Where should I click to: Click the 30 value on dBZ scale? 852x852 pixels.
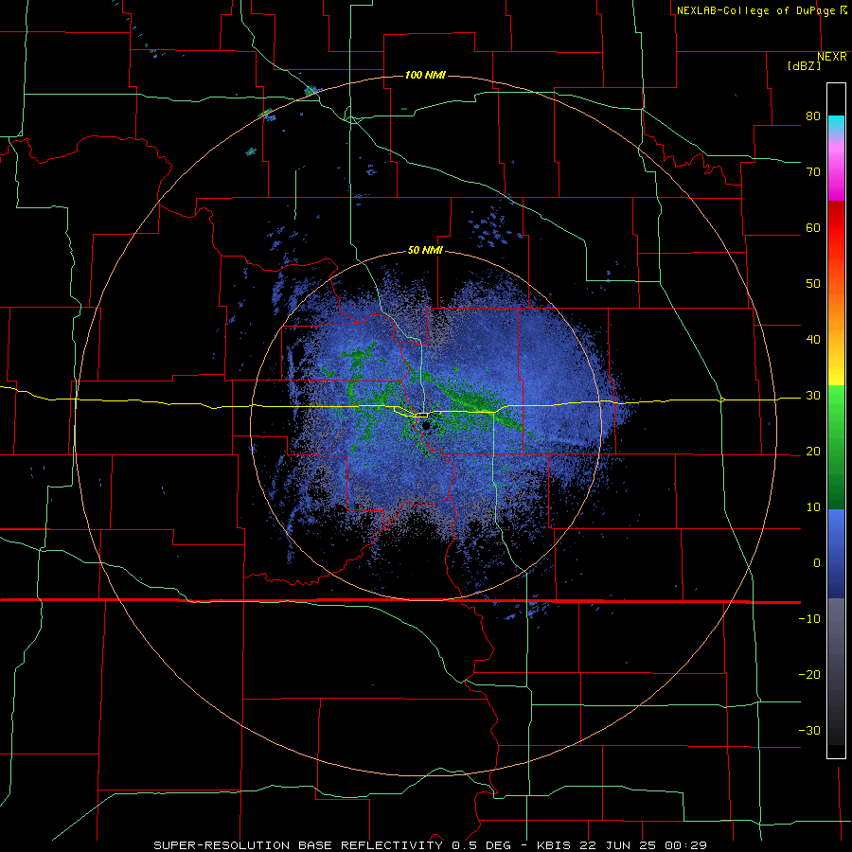tap(813, 396)
